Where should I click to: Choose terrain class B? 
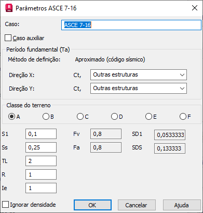(46, 117)
